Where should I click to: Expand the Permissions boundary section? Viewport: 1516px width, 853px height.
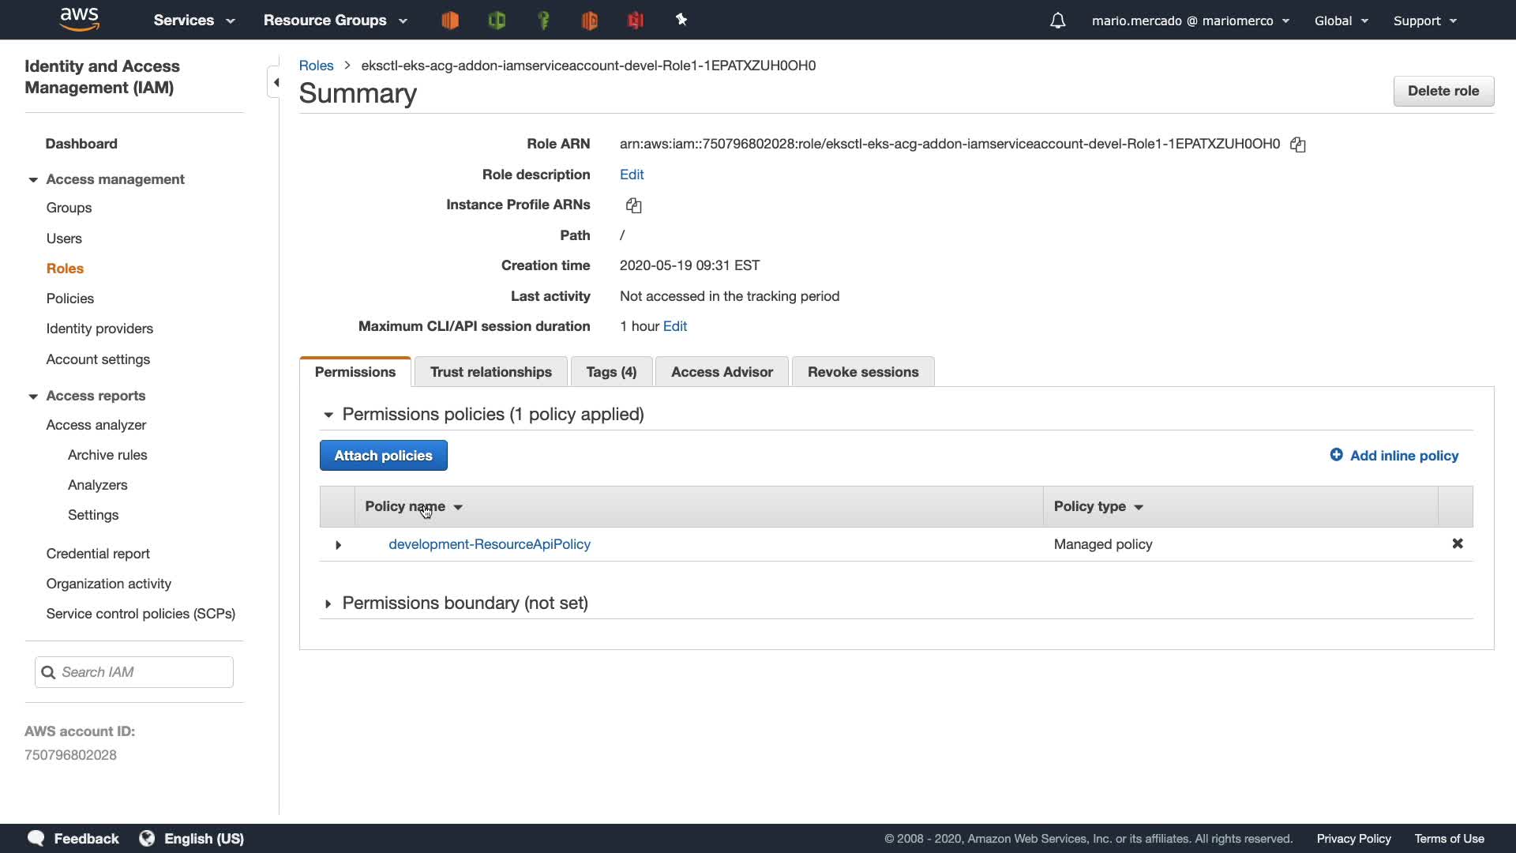[x=328, y=604]
